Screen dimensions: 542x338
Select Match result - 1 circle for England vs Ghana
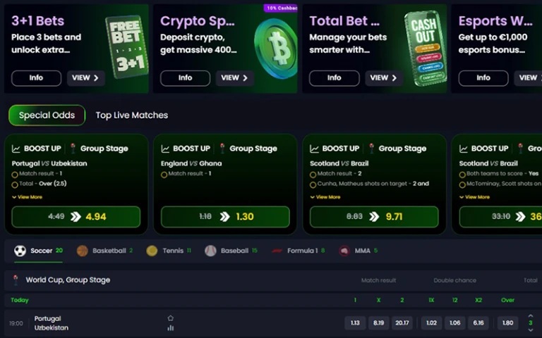click(x=164, y=175)
